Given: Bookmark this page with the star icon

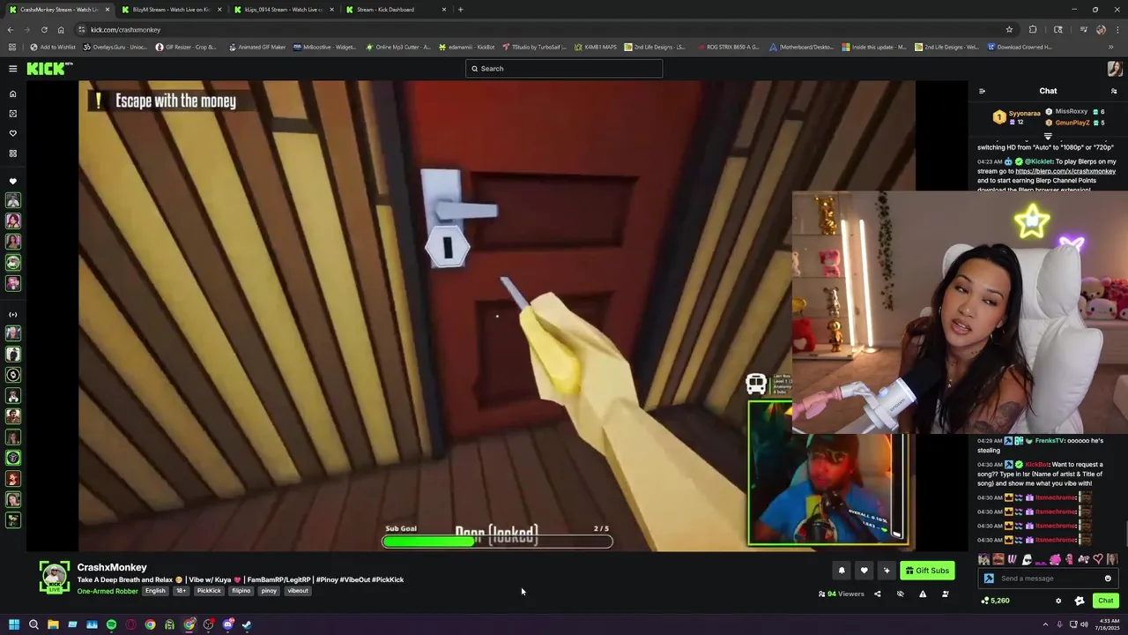Looking at the screenshot, I should point(1009,30).
